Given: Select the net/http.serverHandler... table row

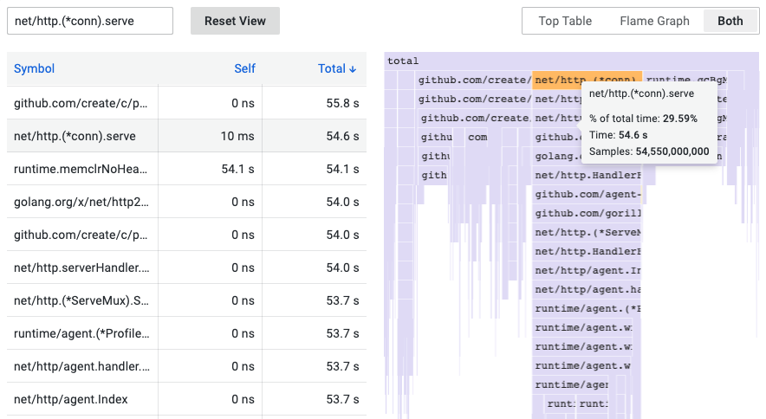Looking at the screenshot, I should click(186, 268).
